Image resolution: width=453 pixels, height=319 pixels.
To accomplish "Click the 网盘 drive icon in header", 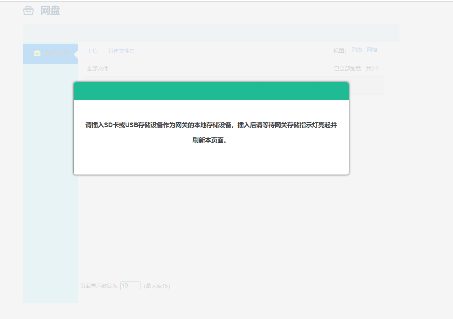I will (x=28, y=11).
